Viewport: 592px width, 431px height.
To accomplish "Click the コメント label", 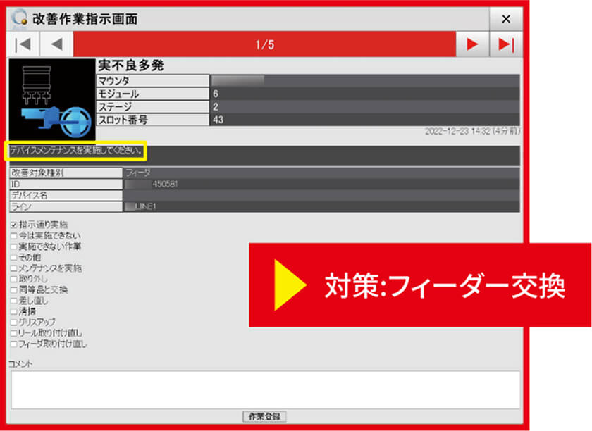I will click(20, 364).
